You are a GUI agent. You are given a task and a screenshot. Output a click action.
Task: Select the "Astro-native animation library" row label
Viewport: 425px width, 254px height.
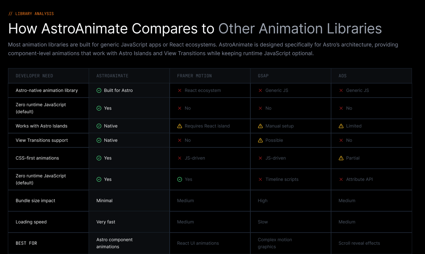[x=47, y=90]
